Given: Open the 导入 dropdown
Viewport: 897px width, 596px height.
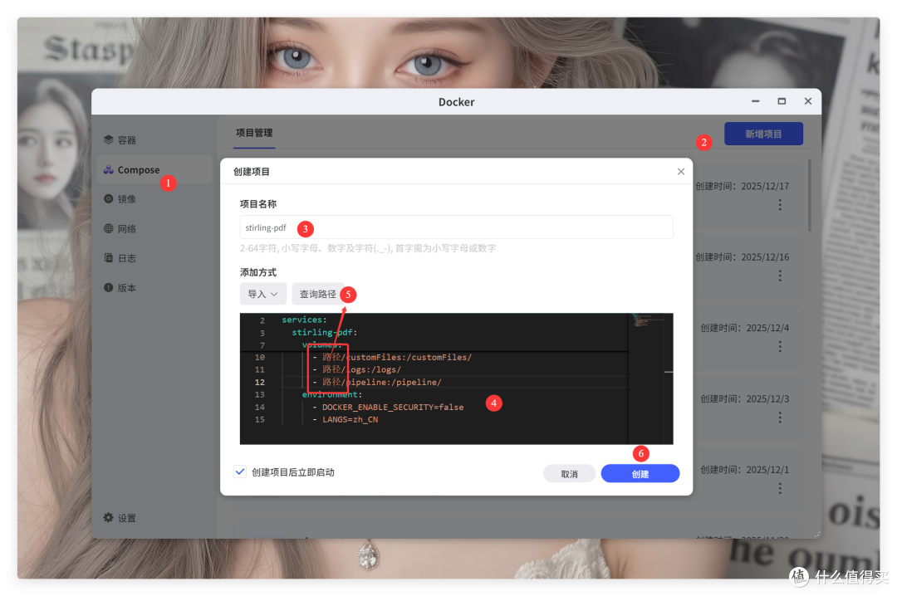Looking at the screenshot, I should [x=263, y=294].
